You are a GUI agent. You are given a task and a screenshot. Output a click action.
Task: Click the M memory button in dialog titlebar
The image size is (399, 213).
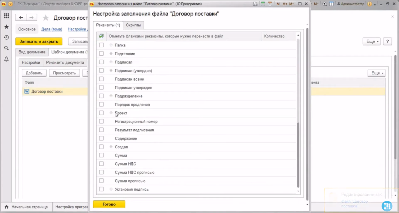(x=278, y=4)
